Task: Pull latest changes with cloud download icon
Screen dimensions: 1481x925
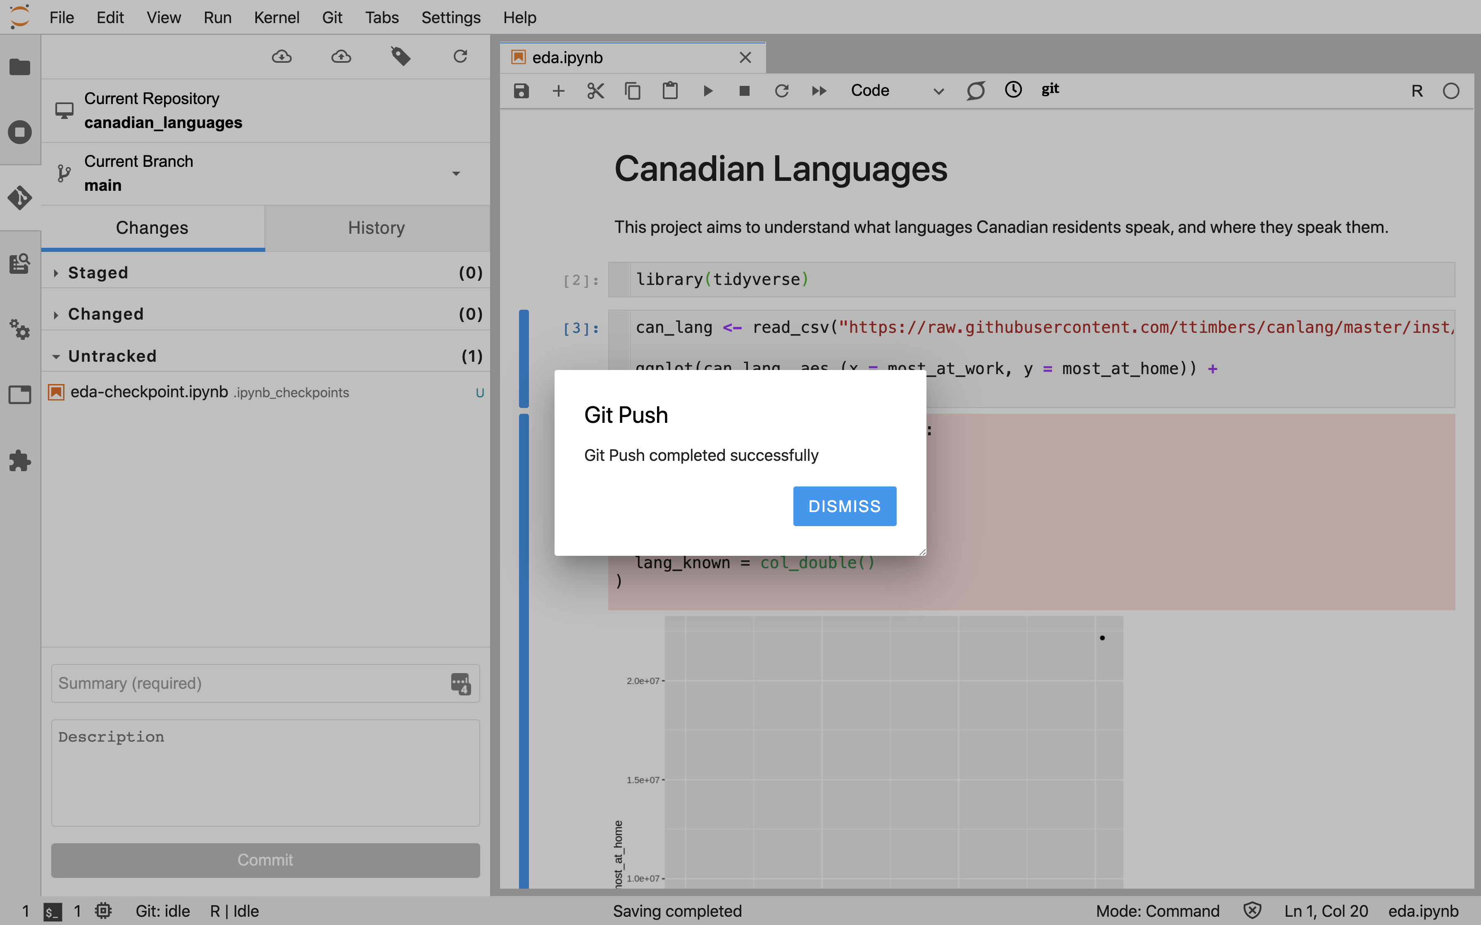Action: tap(281, 57)
